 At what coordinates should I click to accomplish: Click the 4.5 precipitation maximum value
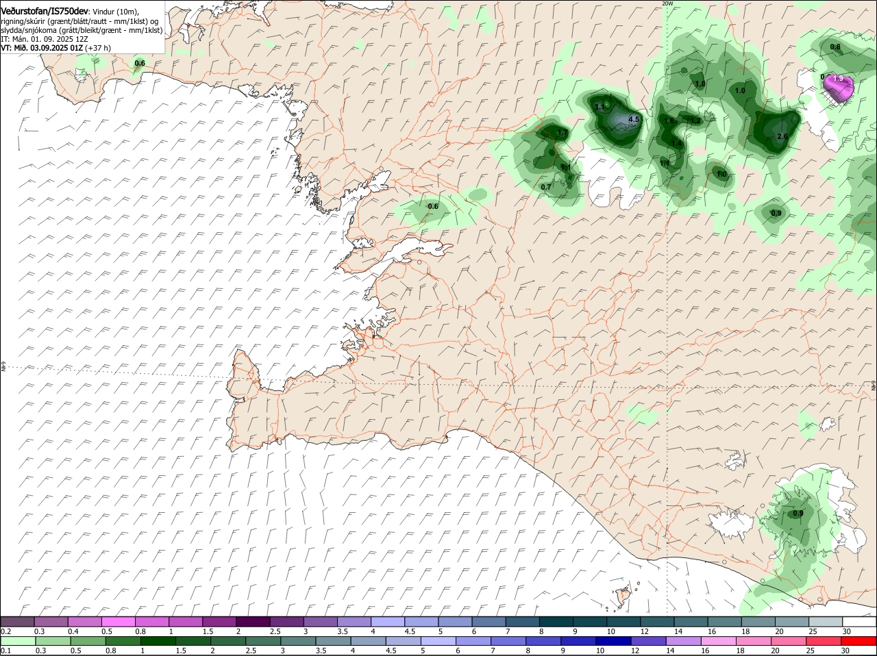tap(634, 119)
